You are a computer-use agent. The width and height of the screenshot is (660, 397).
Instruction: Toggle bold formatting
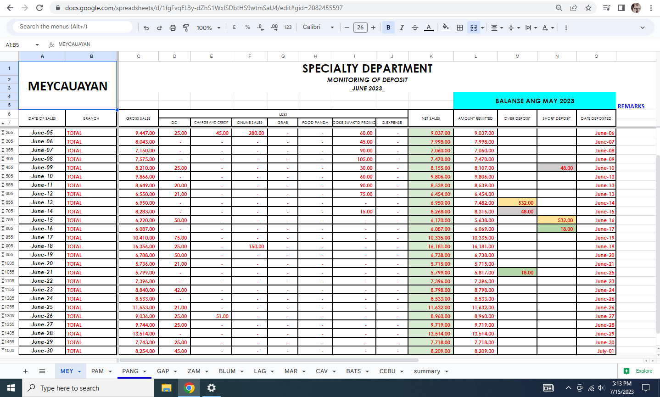(388, 28)
